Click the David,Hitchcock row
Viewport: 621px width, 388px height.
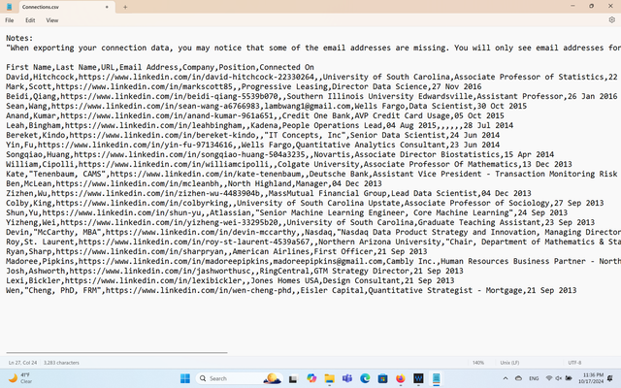coord(313,77)
